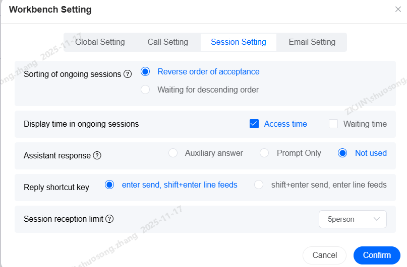Image resolution: width=407 pixels, height=267 pixels.
Task: Switch to Global Setting tab
Action: (100, 42)
